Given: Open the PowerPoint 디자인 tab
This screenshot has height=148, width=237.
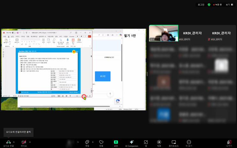Looking at the screenshot, I should 23,36.
